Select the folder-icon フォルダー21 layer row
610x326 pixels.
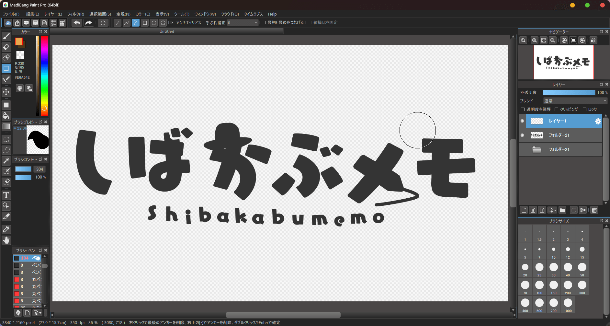[x=560, y=149]
